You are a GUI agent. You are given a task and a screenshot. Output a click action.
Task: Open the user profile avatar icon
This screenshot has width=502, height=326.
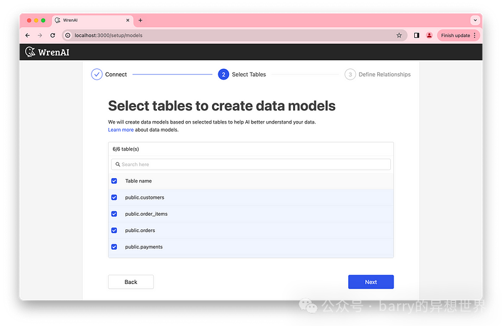coord(429,36)
